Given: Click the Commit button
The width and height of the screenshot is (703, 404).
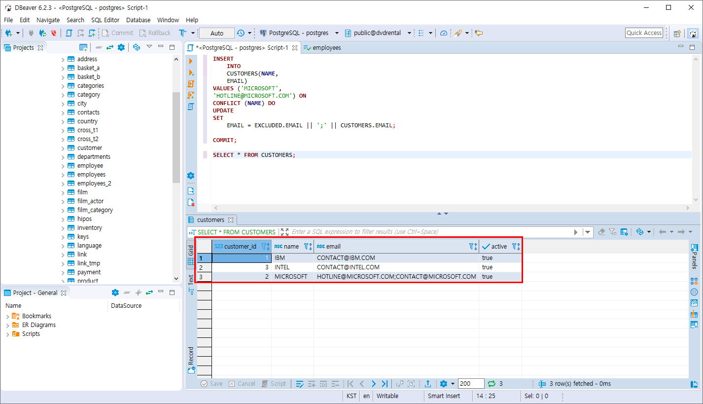Looking at the screenshot, I should [118, 33].
